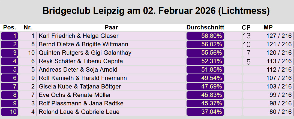Image resolution: width=294 pixels, height=119 pixels.
Task: Select Bernd Dietze & Brigitte Wittmann row
Action: [x=83, y=44]
